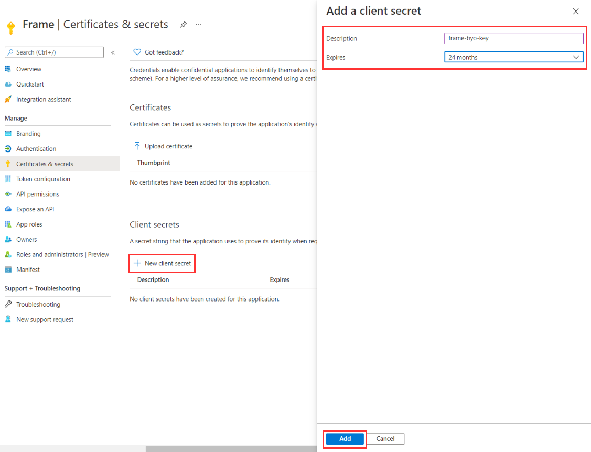Collapse the left navigation sidebar
Image resolution: width=591 pixels, height=452 pixels.
(113, 52)
